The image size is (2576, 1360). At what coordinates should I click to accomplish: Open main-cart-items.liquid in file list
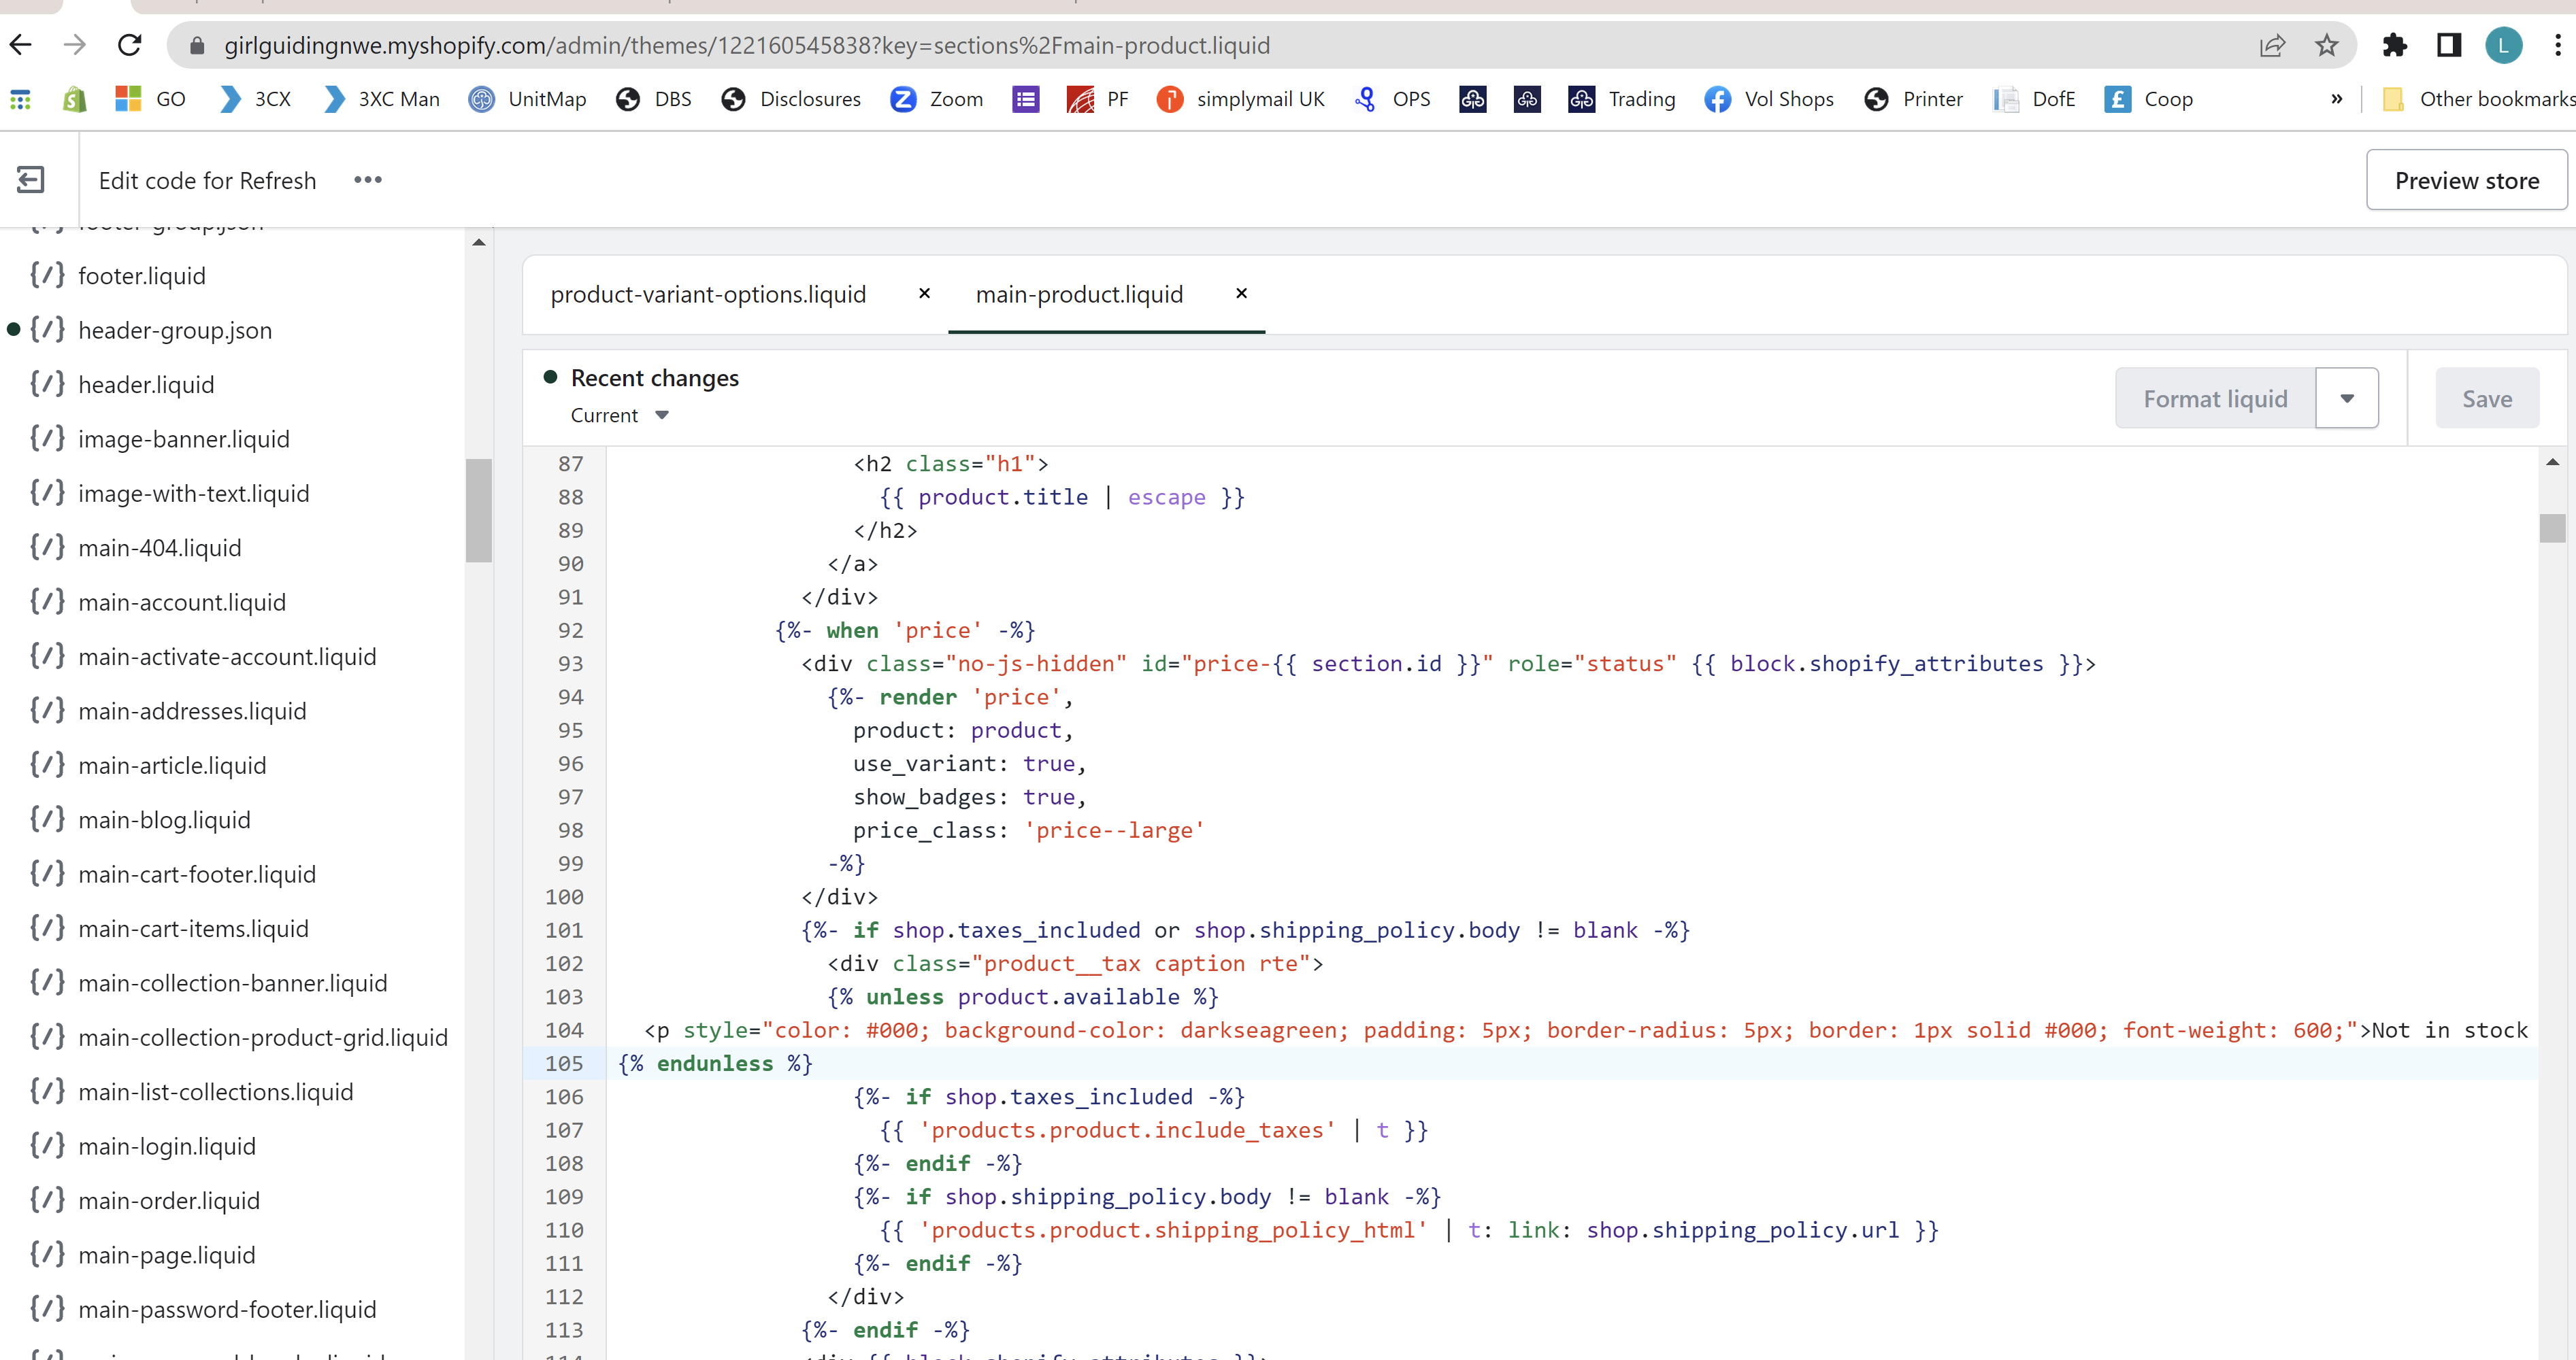click(x=193, y=928)
